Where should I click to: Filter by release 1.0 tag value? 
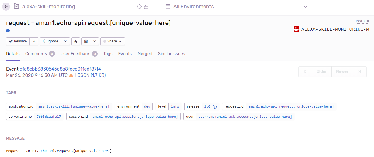point(207,106)
